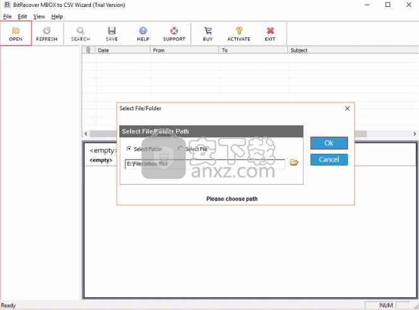Open the File menu

[7, 16]
